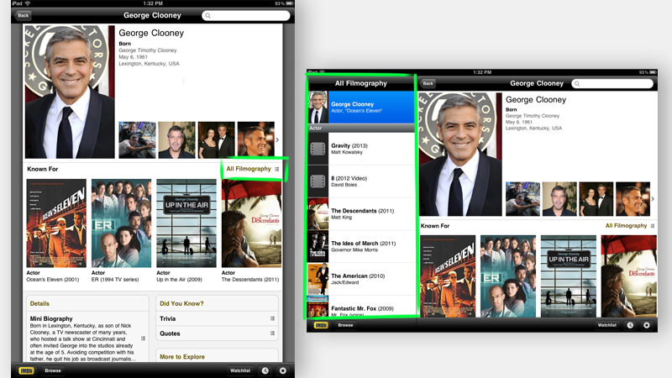Open Browse in landscape toolbar
Screen dimensions: 672x378
(345, 325)
